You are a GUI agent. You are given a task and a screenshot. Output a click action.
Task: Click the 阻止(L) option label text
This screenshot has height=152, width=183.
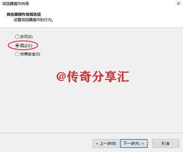pyautogui.click(x=26, y=45)
